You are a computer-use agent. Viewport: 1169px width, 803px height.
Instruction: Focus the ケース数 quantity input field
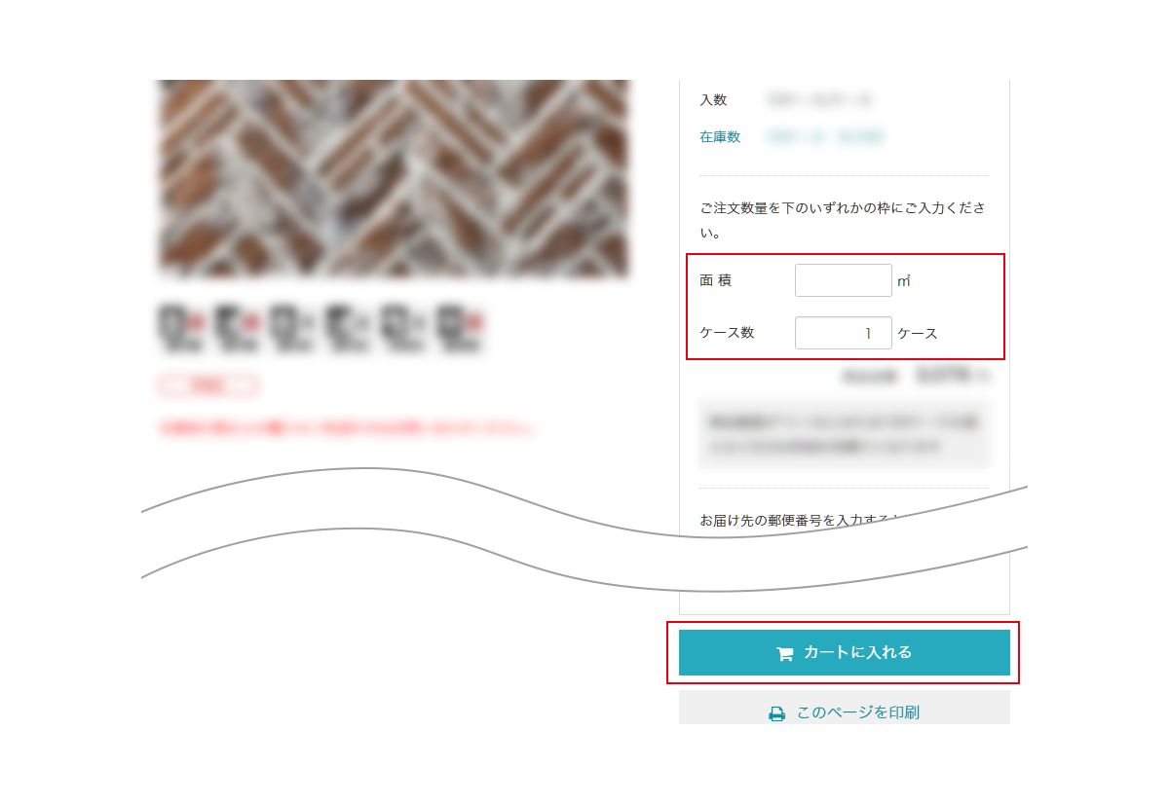[x=844, y=333]
